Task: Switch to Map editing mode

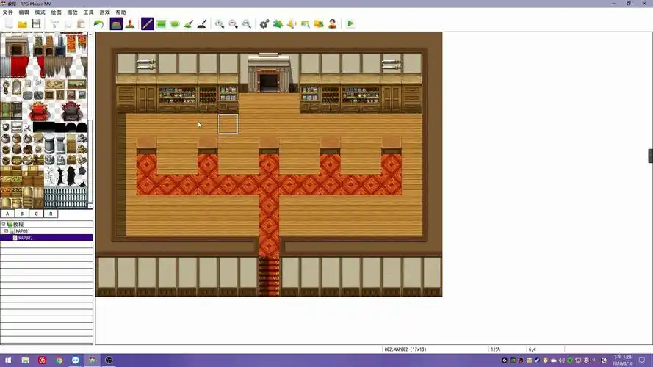Action: pyautogui.click(x=116, y=23)
